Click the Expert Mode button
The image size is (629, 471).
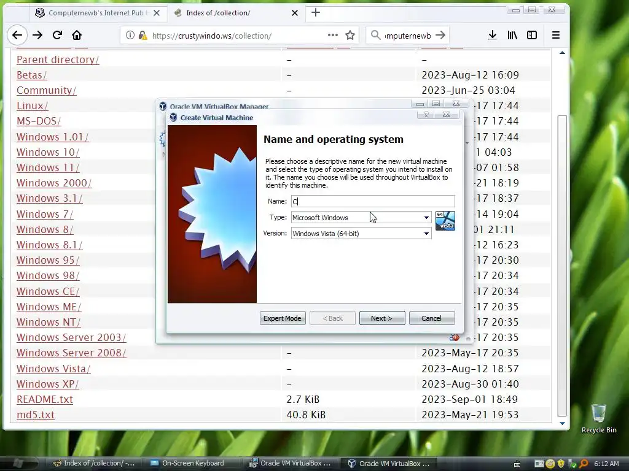283,318
